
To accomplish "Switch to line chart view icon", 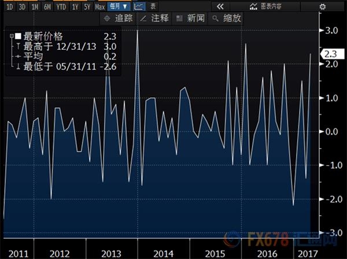I will [x=139, y=6].
